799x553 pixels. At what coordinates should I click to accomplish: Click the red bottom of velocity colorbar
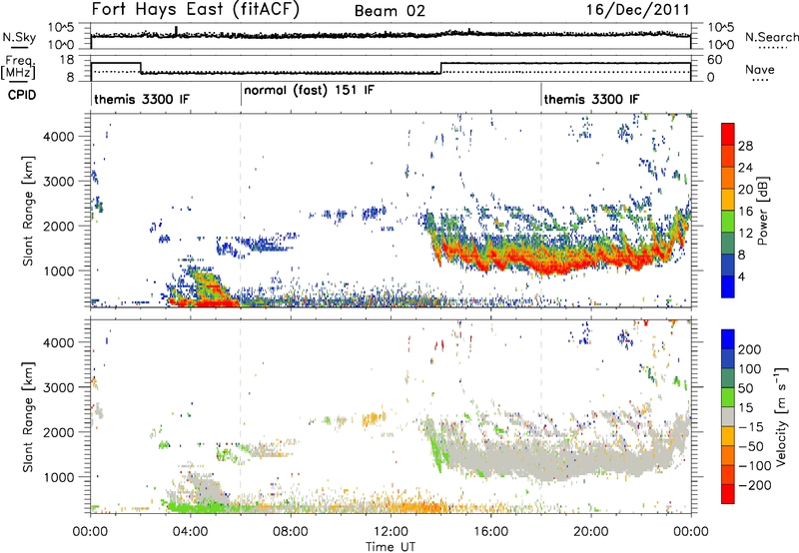click(x=728, y=494)
